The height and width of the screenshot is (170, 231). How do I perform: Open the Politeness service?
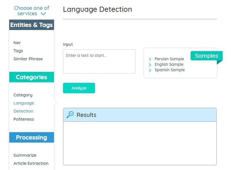[x=24, y=119]
